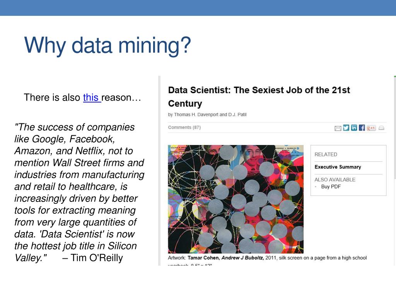
Task: Click the Data Scientist article headline
Action: click(259, 97)
